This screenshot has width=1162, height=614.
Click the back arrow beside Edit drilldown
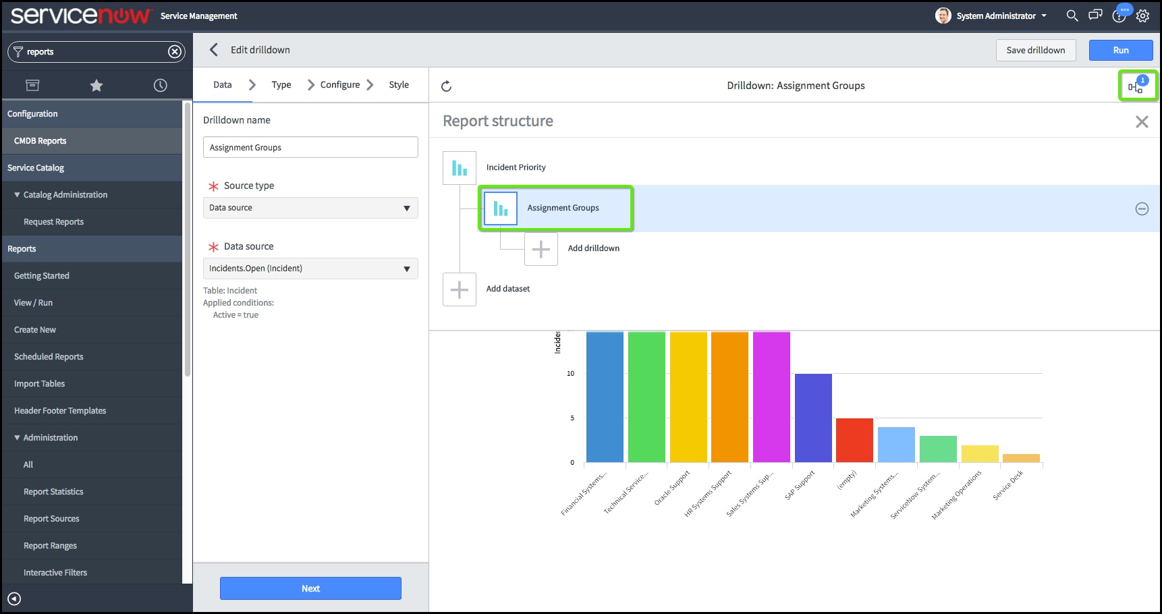[x=214, y=50]
